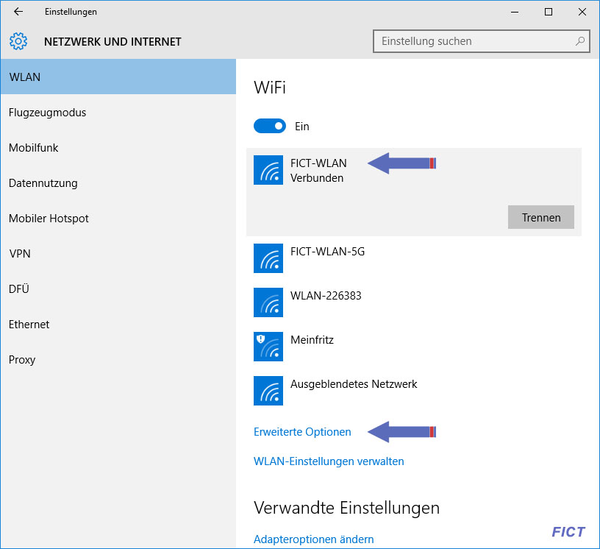600x549 pixels.
Task: Select the WLAN sidebar item
Action: 118,77
